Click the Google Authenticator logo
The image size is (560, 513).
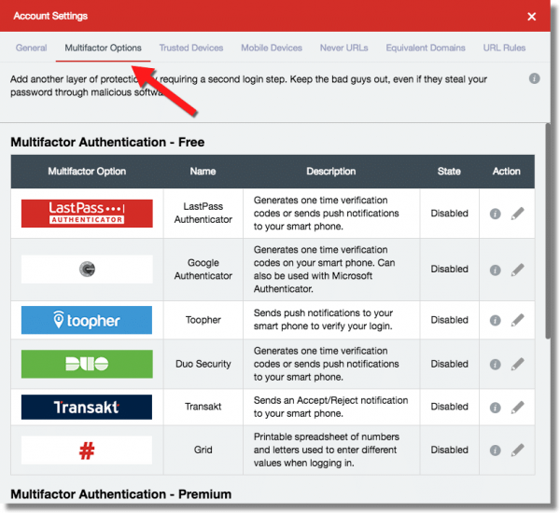click(x=87, y=270)
